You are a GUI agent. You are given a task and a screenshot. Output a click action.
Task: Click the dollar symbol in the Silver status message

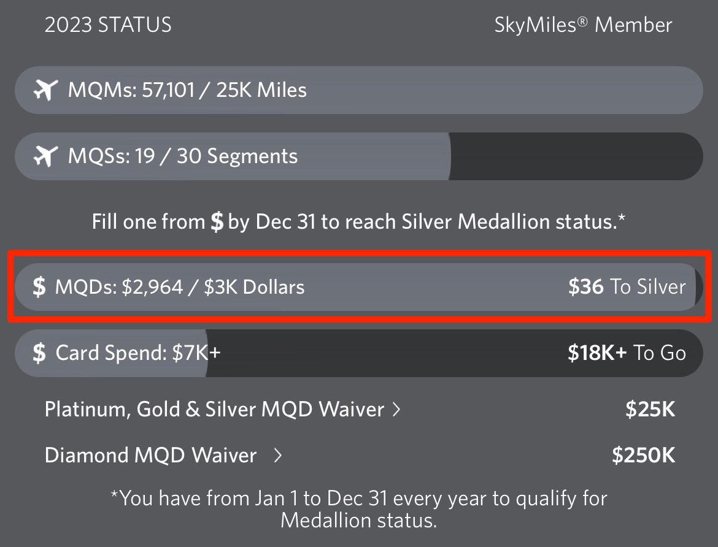(x=218, y=221)
